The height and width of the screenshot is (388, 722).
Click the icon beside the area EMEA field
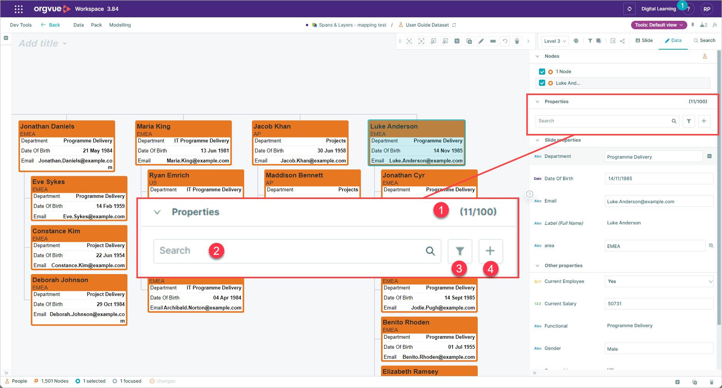tap(711, 246)
